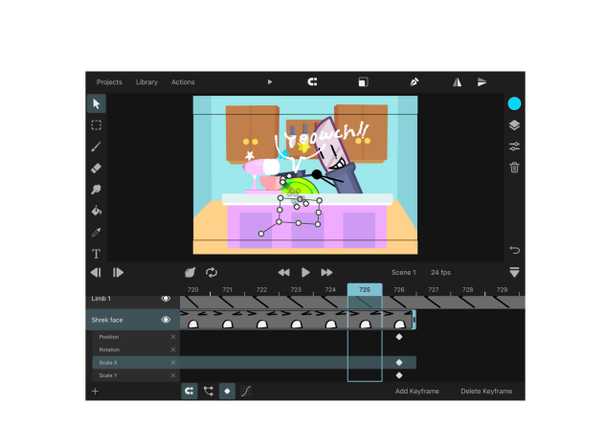Select the Brush tool

coord(97,146)
